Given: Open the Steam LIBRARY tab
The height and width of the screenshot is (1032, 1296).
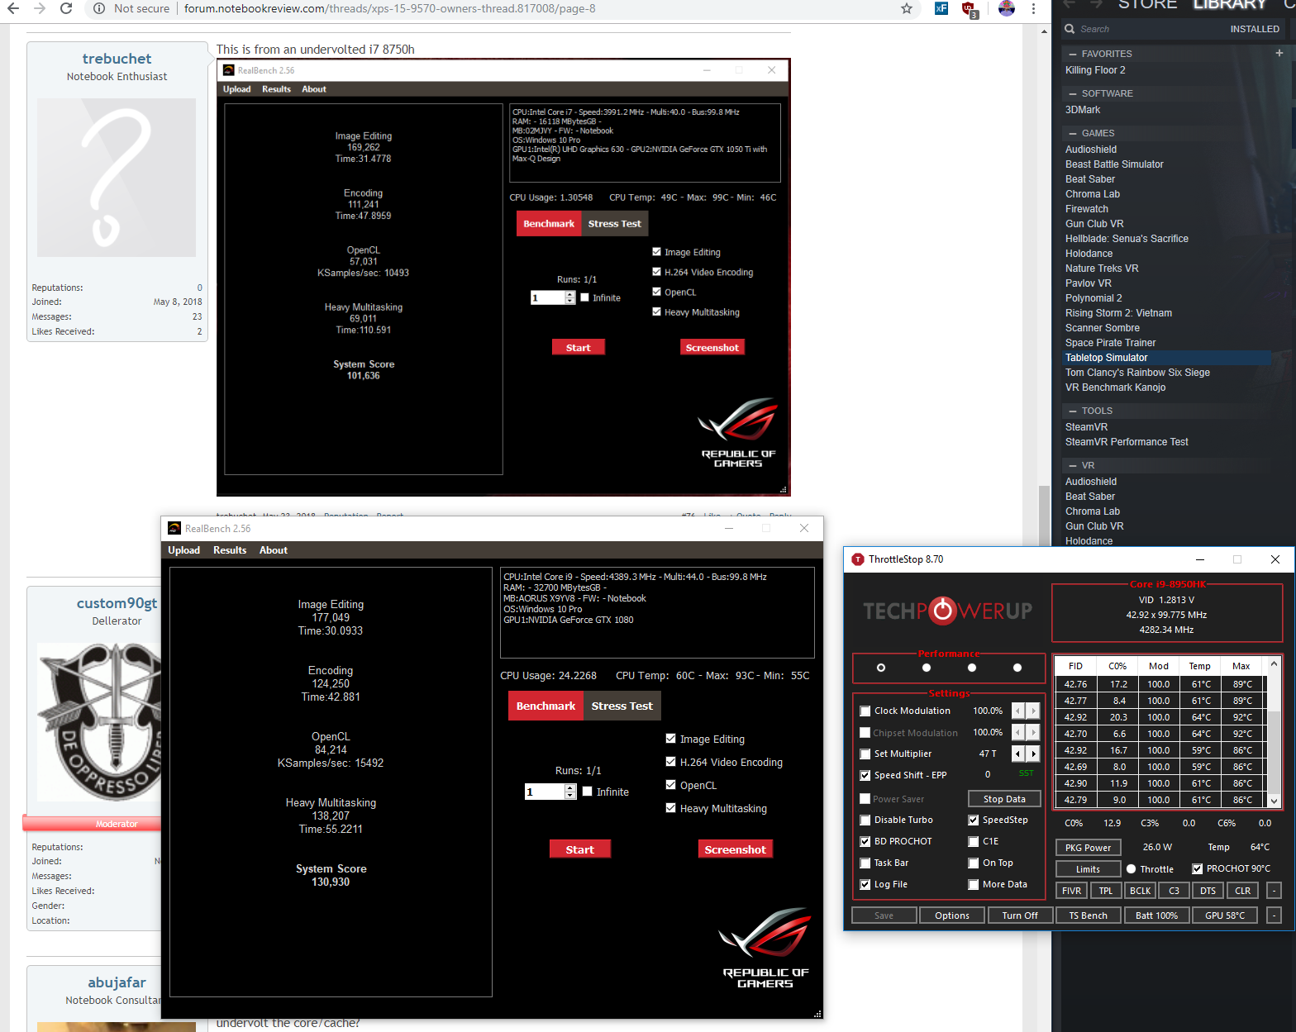Looking at the screenshot, I should [x=1229, y=5].
